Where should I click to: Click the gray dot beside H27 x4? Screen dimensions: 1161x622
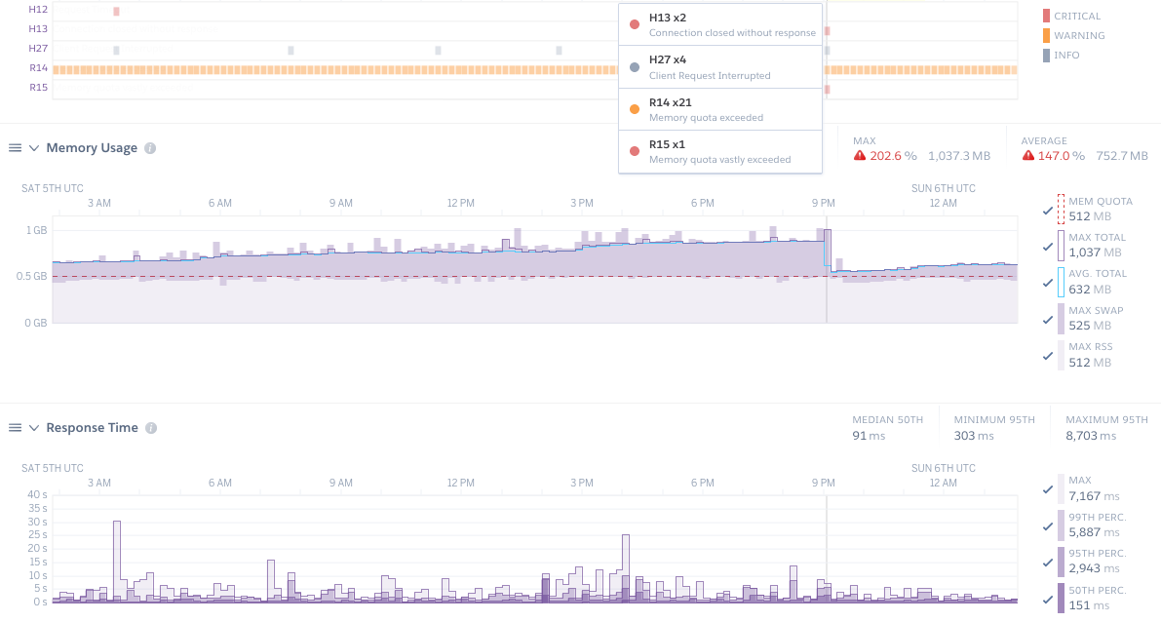(635, 67)
